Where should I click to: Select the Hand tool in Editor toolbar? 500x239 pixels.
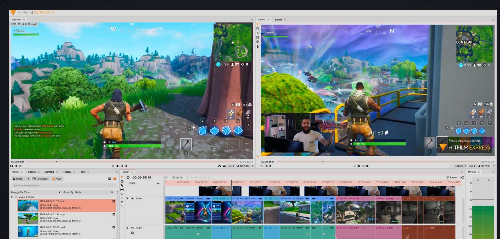tap(122, 181)
